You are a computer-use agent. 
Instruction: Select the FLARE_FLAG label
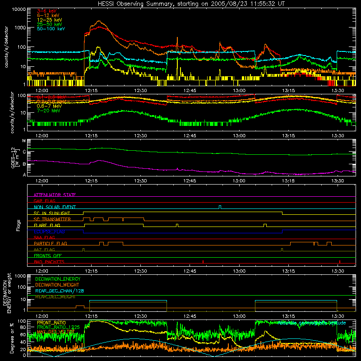[47, 225]
